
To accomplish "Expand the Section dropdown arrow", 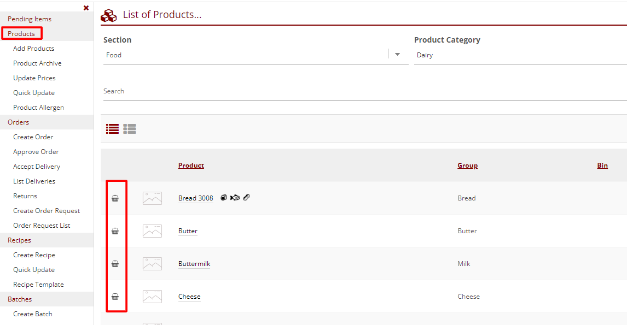I will pyautogui.click(x=398, y=55).
